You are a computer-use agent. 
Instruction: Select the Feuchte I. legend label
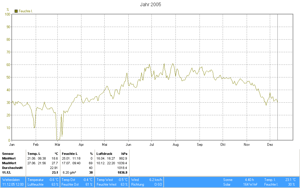point(25,11)
